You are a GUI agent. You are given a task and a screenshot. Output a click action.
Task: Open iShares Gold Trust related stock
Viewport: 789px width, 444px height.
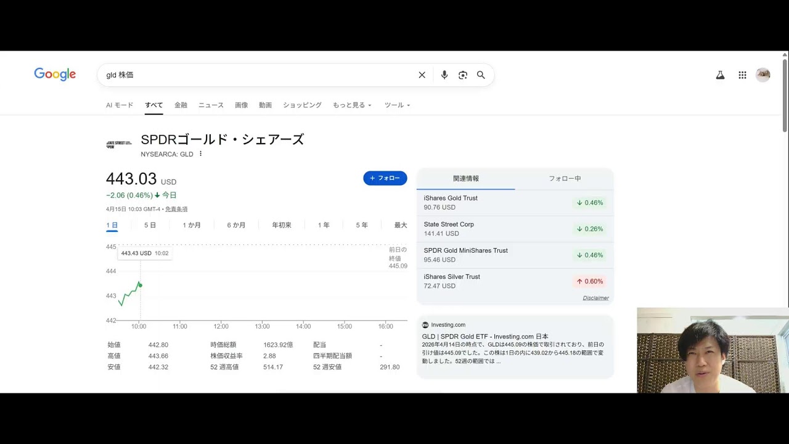click(x=515, y=203)
